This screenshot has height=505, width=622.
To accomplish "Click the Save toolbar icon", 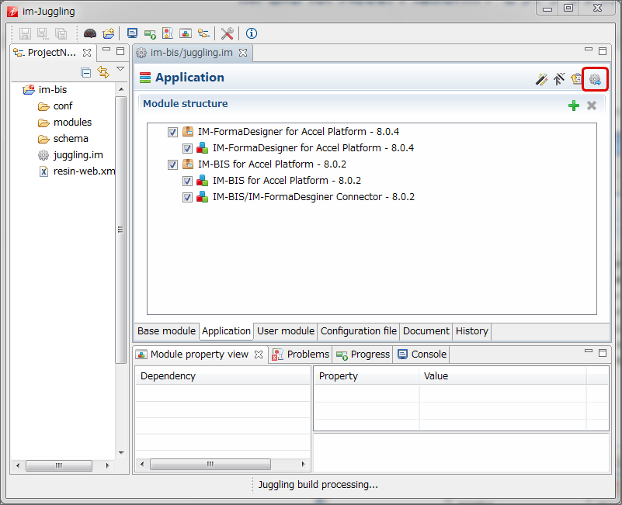I will click(25, 33).
